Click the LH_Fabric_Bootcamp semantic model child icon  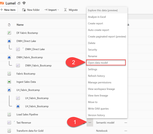[x=18, y=98]
